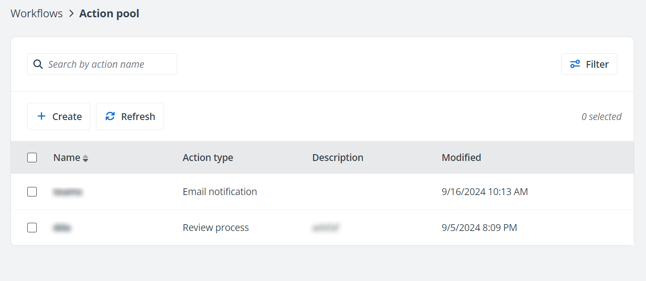Go back to Workflows via breadcrumb
The height and width of the screenshot is (281, 646).
tap(37, 14)
